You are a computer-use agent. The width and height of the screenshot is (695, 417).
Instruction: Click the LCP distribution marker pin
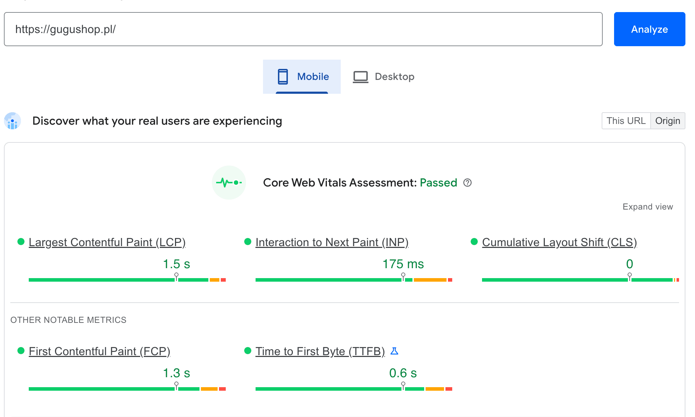pos(176,276)
